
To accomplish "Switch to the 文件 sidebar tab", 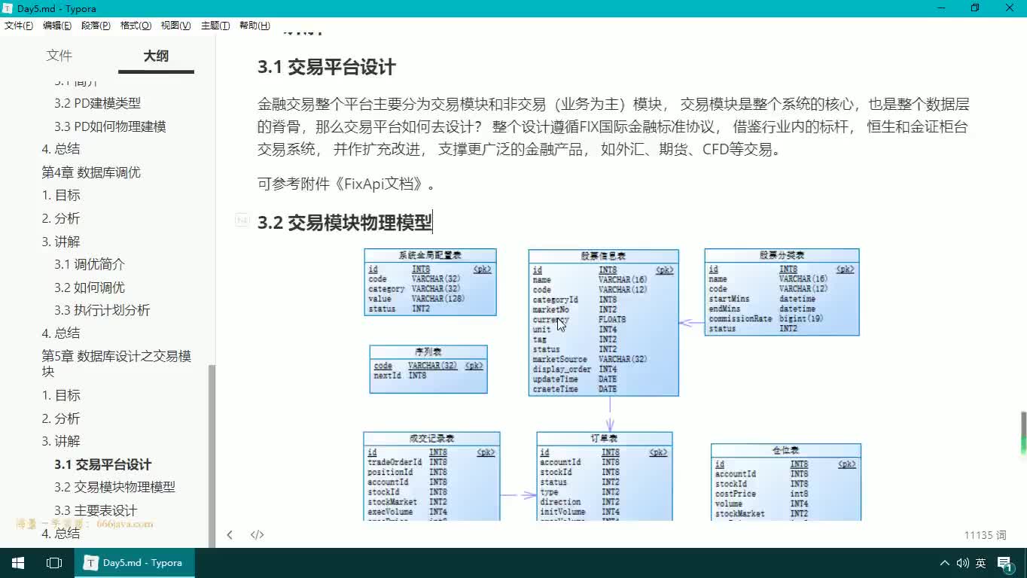I will coord(59,56).
